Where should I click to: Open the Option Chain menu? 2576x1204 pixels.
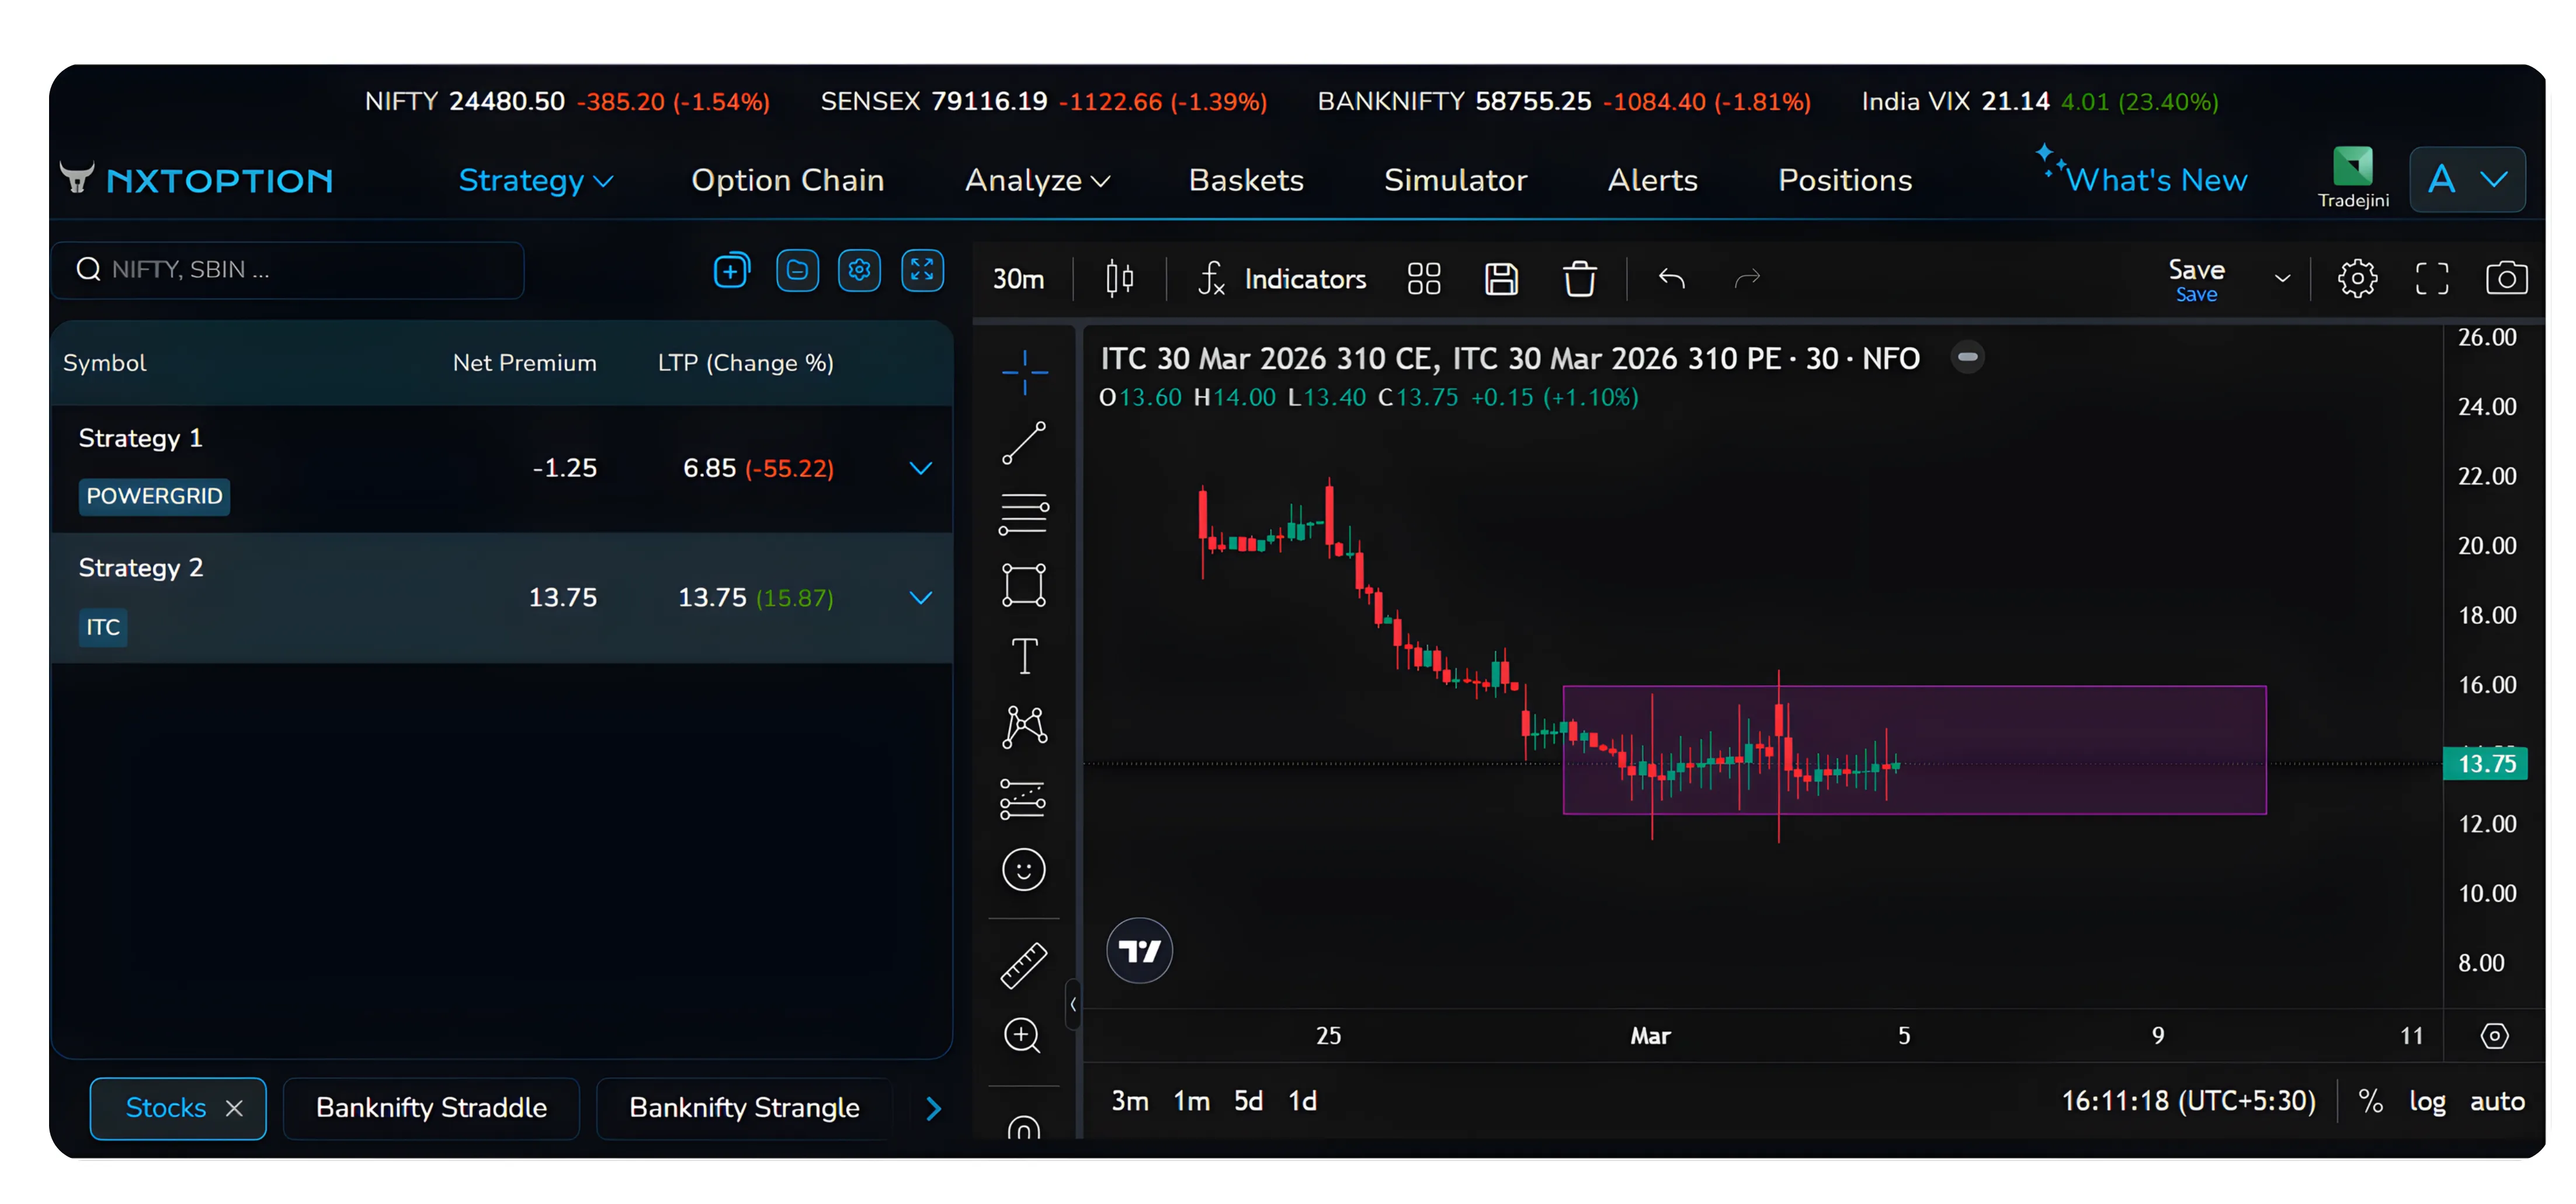point(787,180)
